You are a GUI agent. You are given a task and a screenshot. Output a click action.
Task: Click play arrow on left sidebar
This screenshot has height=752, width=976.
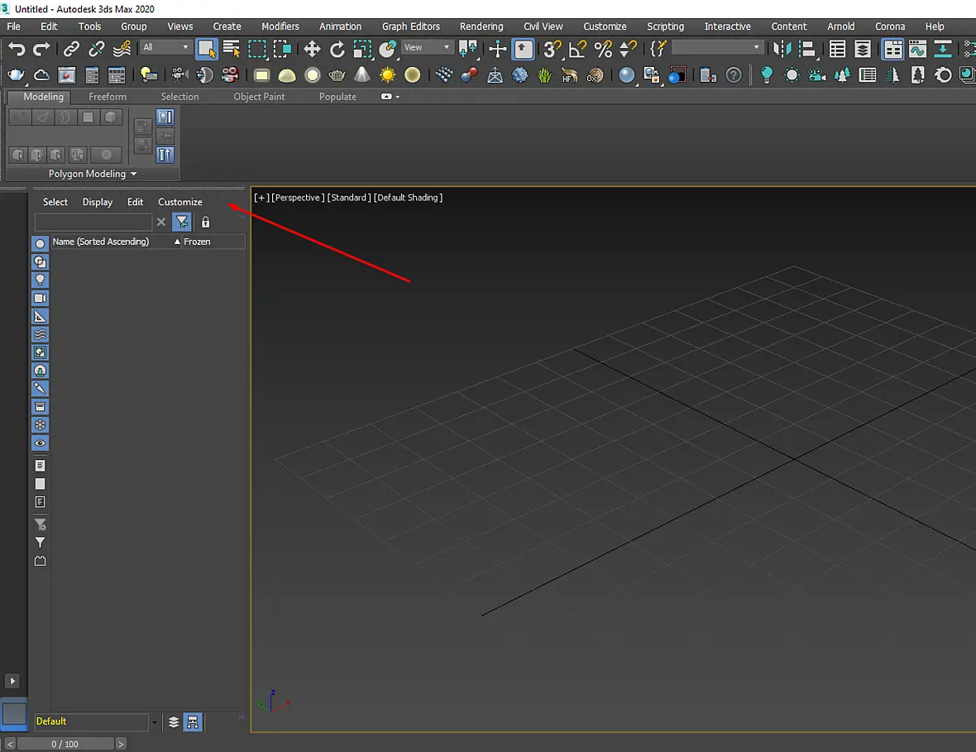pyautogui.click(x=12, y=681)
